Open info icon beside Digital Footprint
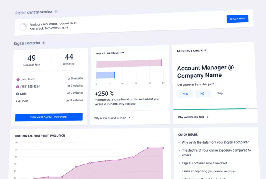This screenshot has width=266, height=179. click(x=44, y=42)
